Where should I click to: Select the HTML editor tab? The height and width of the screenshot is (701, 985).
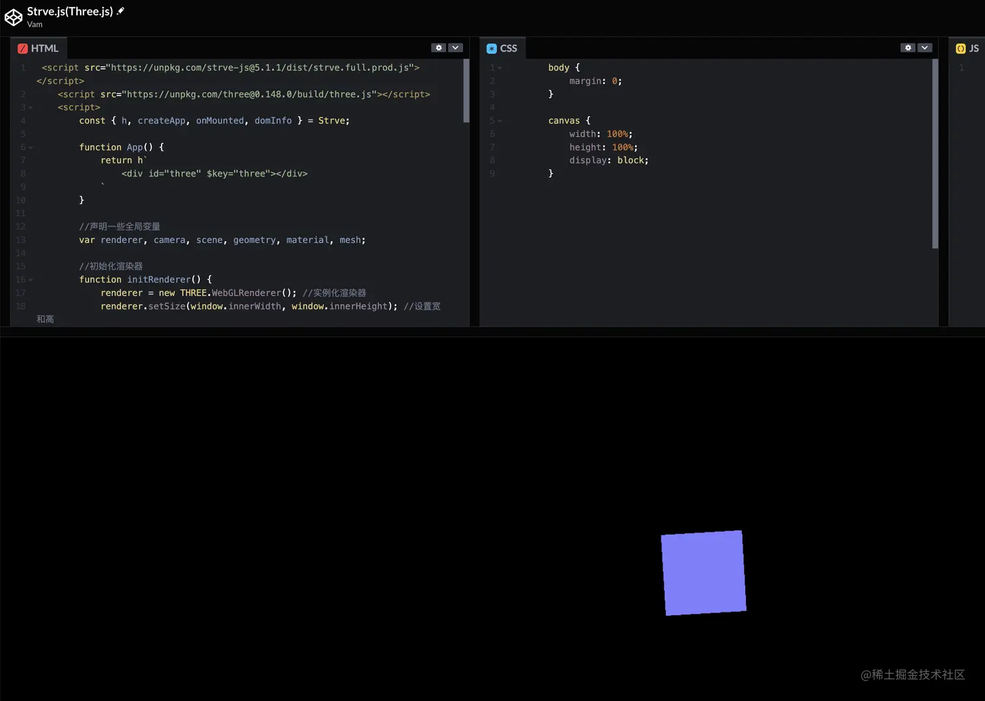[x=38, y=48]
